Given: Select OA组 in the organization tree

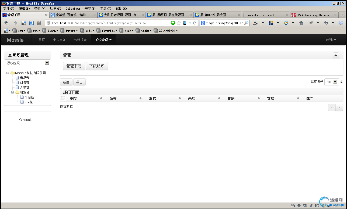Looking at the screenshot, I should click(29, 102).
